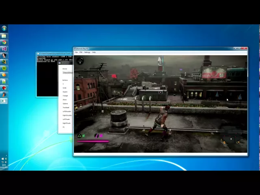Select the 'Touchpad' button mapping row
The height and width of the screenshot is (195, 260).
(66, 108)
